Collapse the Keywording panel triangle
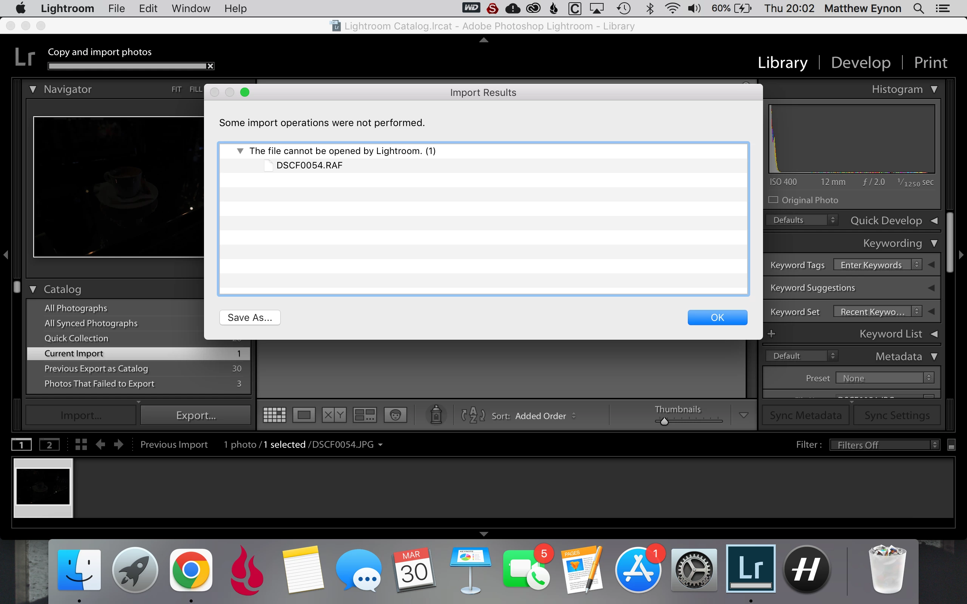This screenshot has height=604, width=967. pyautogui.click(x=934, y=243)
